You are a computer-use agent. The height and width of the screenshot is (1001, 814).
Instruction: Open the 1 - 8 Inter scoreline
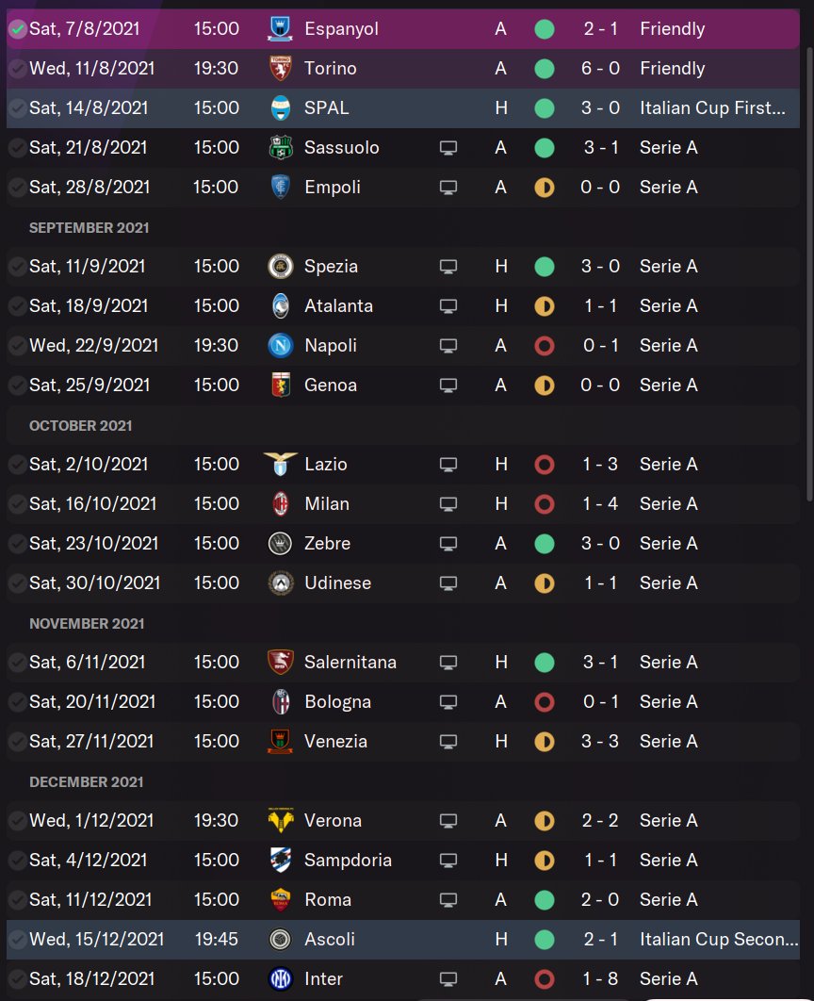click(600, 979)
